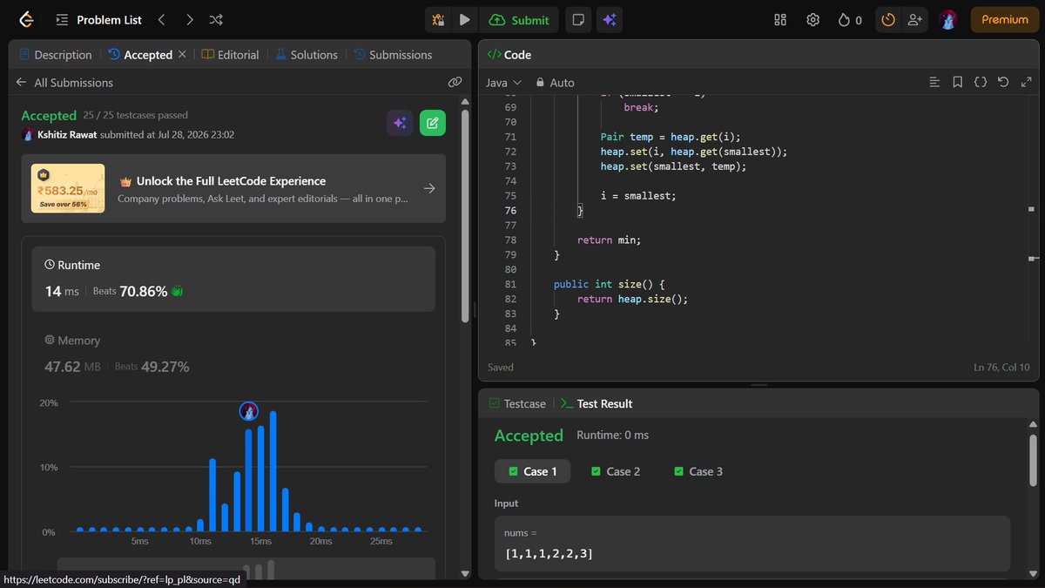Screen dimensions: 1045x588
Task: Analyze submission with purple sparkle button
Action: tap(400, 123)
